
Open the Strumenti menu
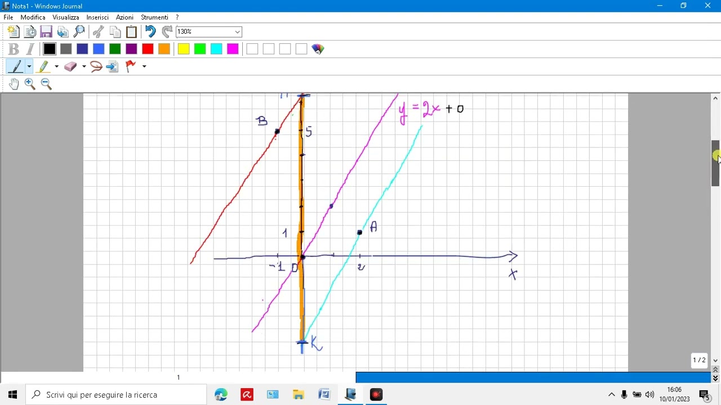pos(155,17)
